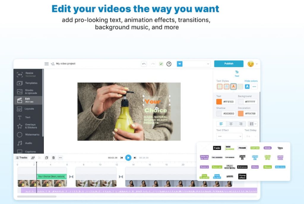Open the line spacing dropdown
The width and height of the screenshot is (304, 204).
tap(253, 124)
